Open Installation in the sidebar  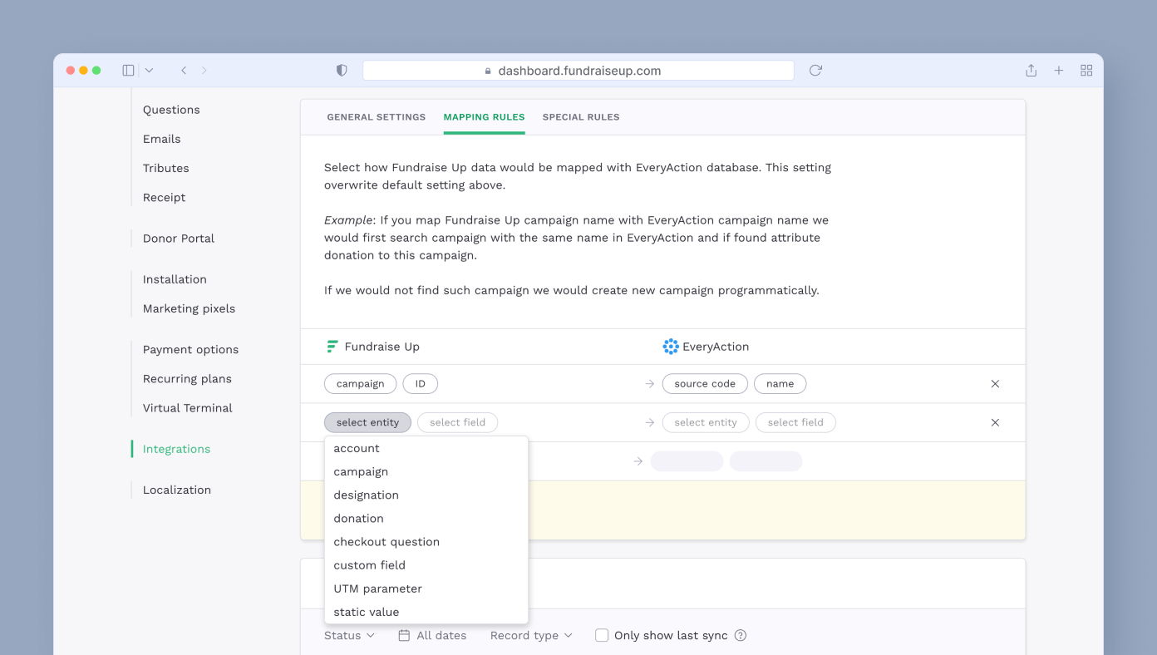click(x=175, y=279)
